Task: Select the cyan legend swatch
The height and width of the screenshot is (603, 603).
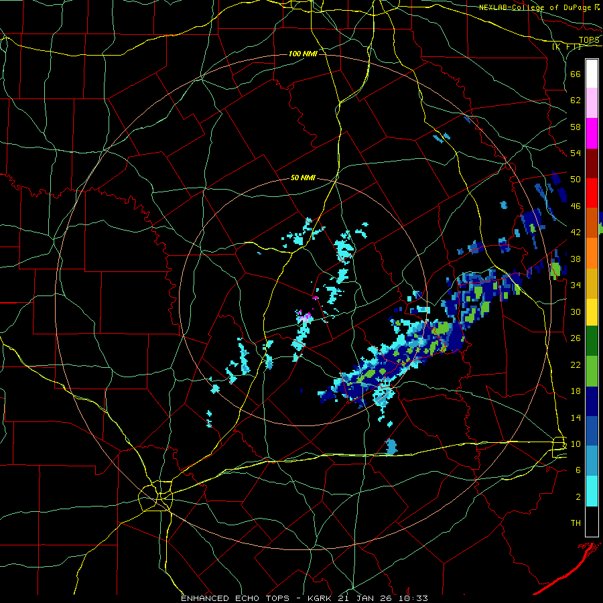Action: pos(592,491)
